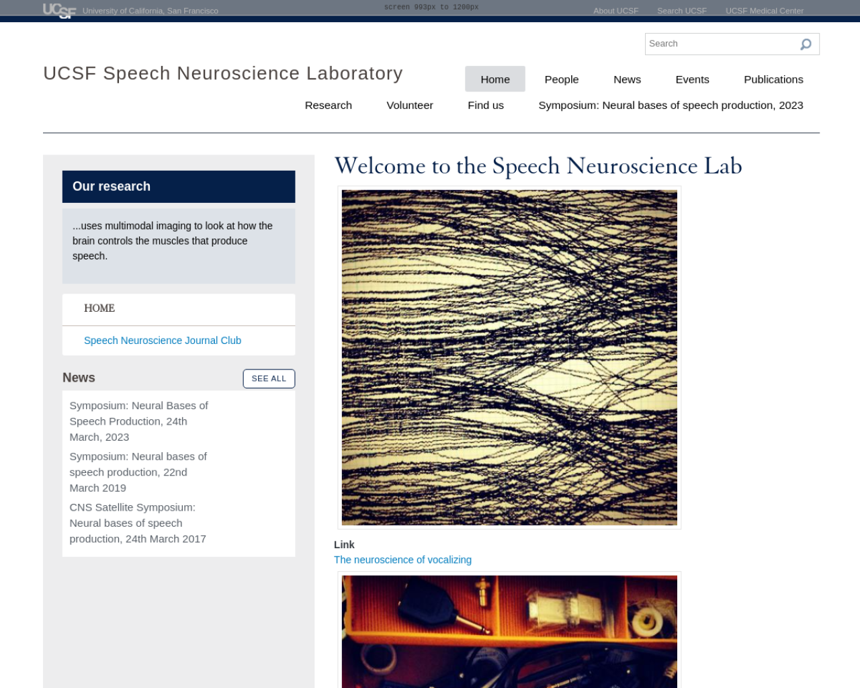Click the HOME sidebar entry
Viewport: 860px width, 688px height.
pyautogui.click(x=99, y=308)
